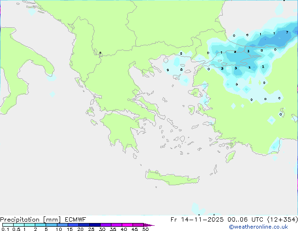The width and height of the screenshot is (298, 231).
Task: Click the 2–5 mm legend color swatch
Action: (40, 225)
